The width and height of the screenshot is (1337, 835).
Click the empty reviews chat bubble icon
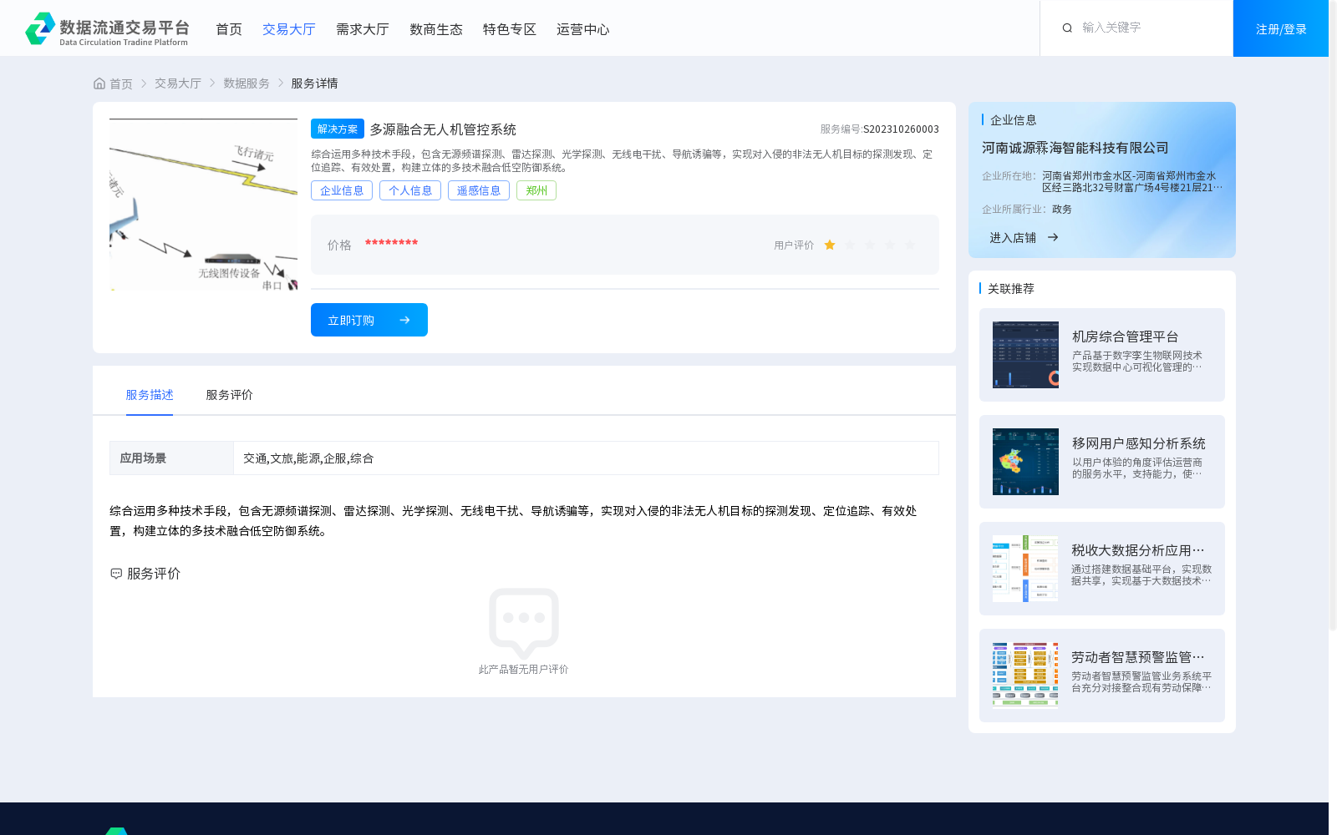524,622
